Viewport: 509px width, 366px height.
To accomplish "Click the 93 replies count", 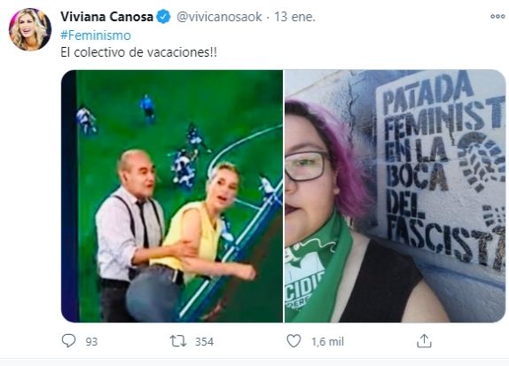I will [91, 342].
